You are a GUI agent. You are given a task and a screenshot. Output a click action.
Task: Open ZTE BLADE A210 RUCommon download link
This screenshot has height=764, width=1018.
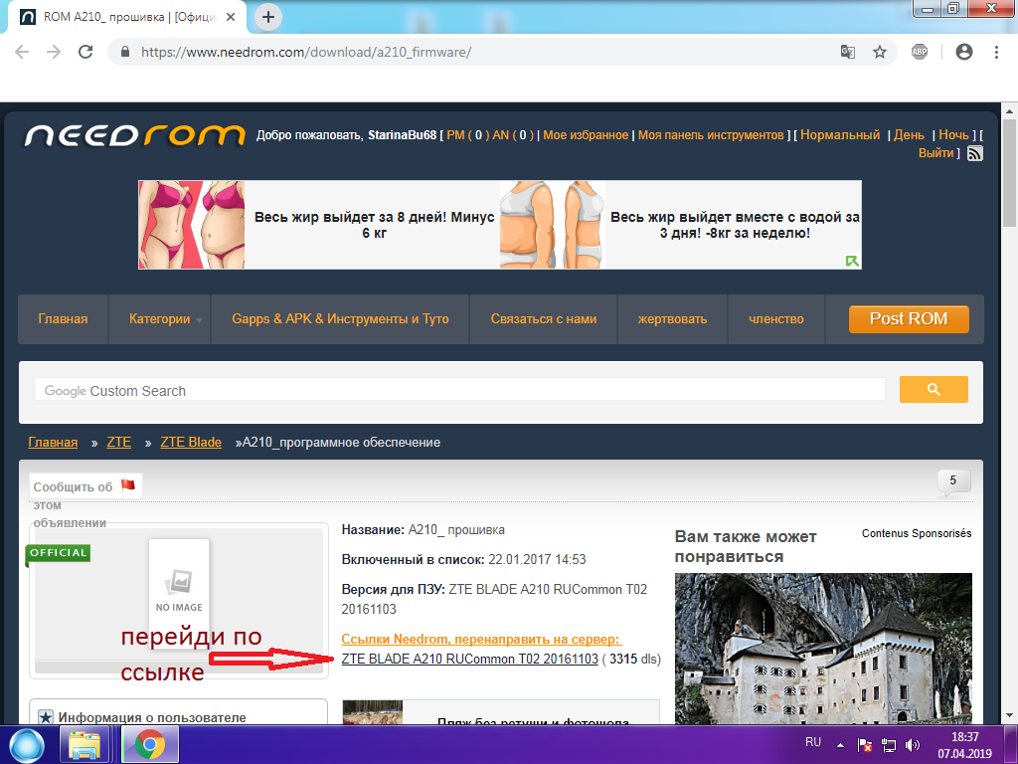point(469,659)
